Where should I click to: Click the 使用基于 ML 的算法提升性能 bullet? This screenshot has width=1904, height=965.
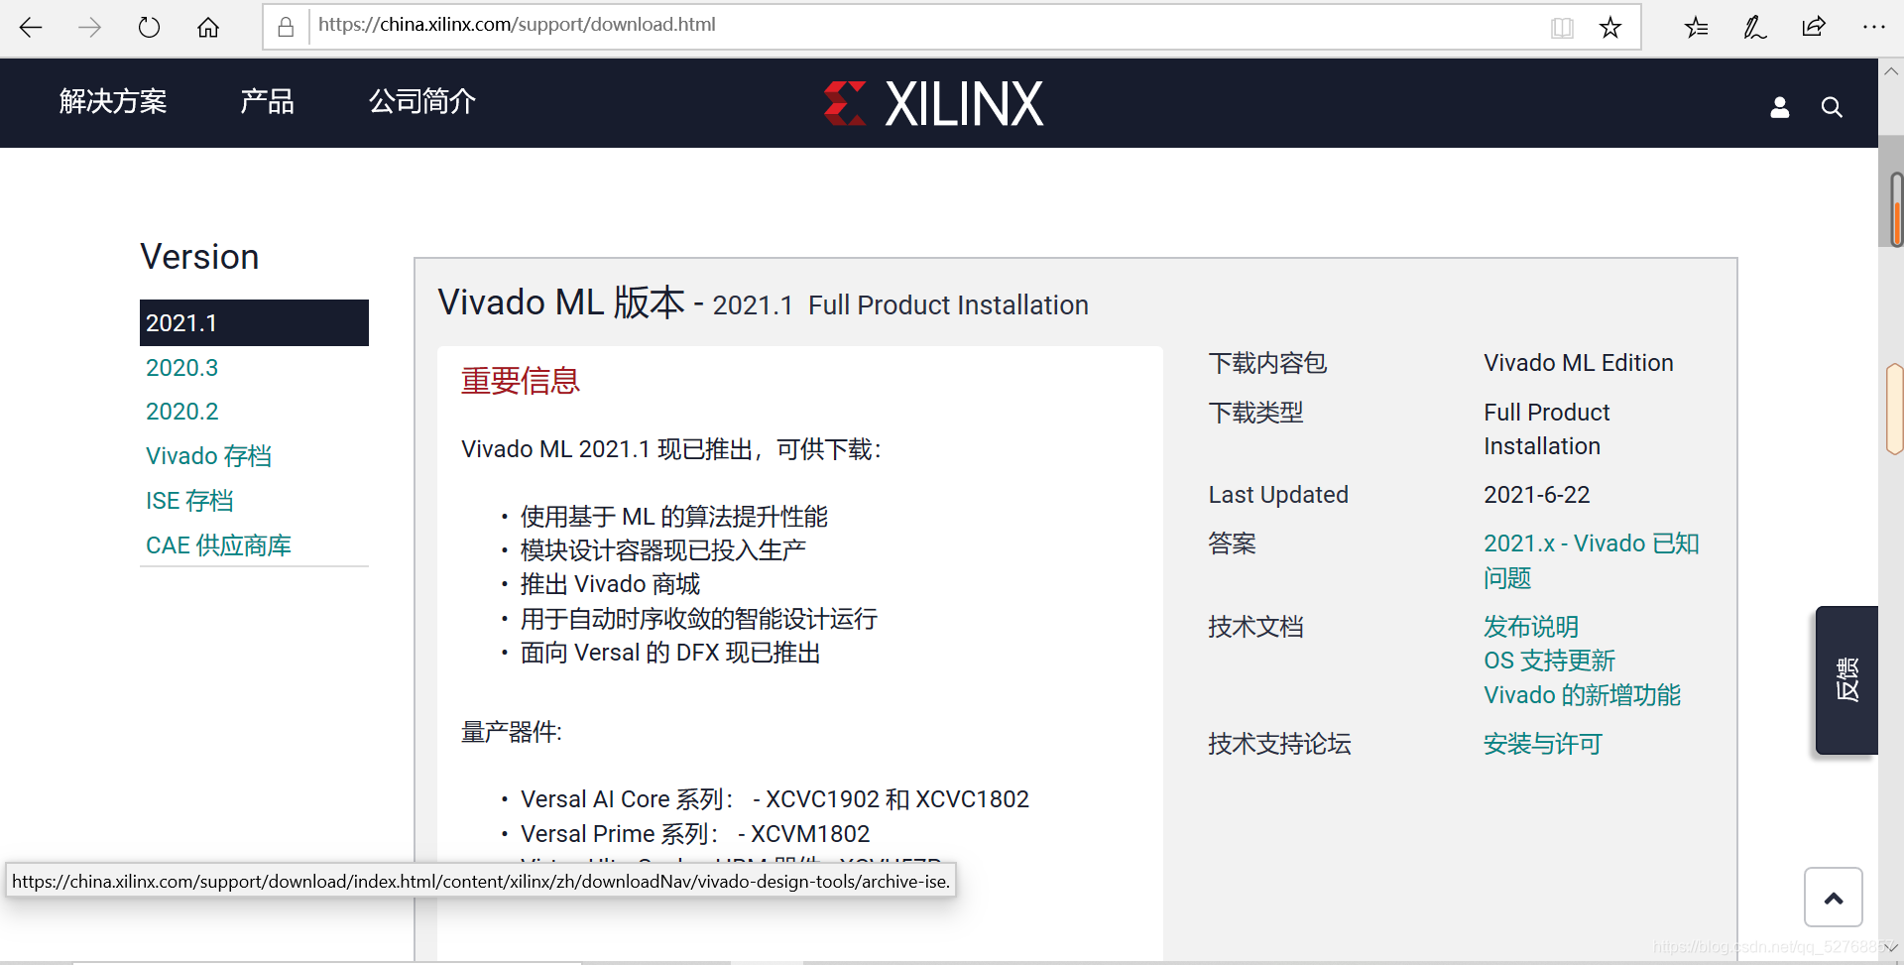(674, 517)
